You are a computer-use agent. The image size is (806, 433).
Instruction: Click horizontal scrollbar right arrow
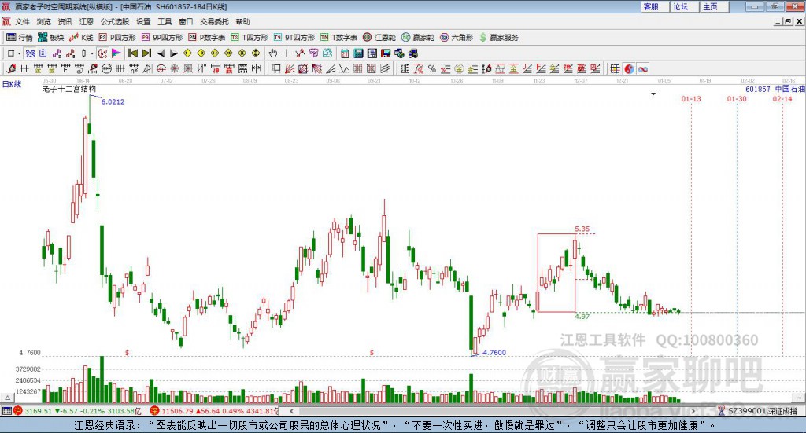pyautogui.click(x=693, y=411)
